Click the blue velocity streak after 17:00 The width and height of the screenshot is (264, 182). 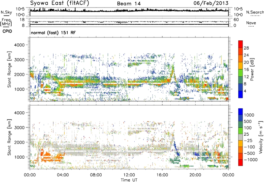pyautogui.click(x=176, y=148)
